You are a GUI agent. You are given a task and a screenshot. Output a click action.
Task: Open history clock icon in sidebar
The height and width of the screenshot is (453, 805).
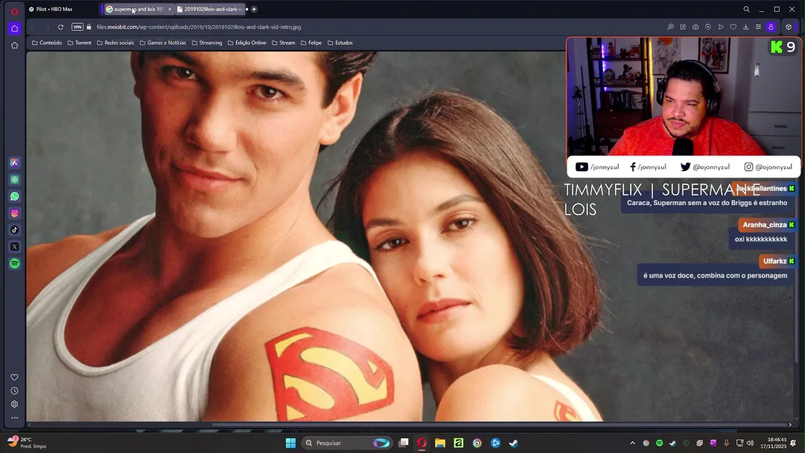pos(14,391)
